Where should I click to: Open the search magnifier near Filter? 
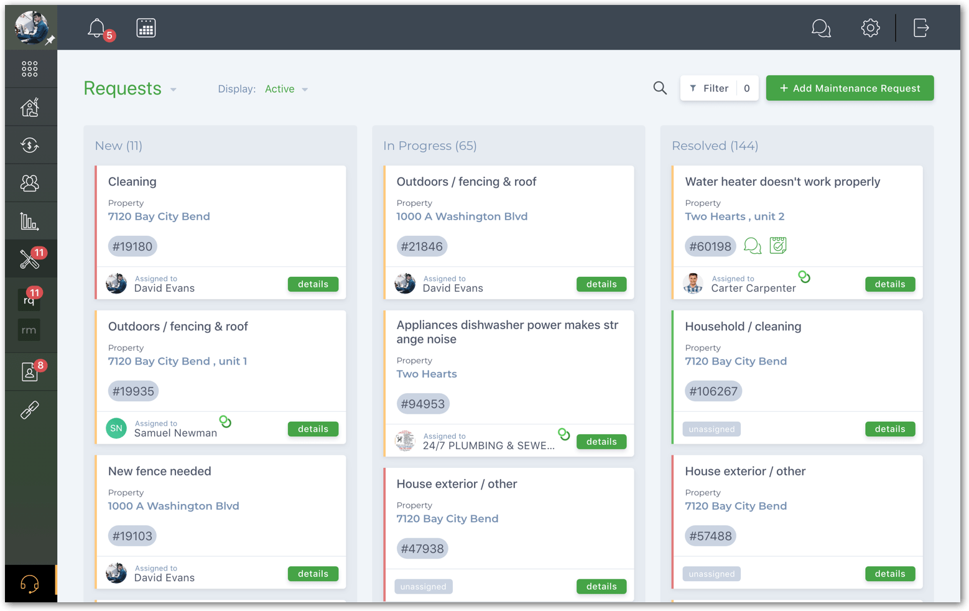coord(660,88)
